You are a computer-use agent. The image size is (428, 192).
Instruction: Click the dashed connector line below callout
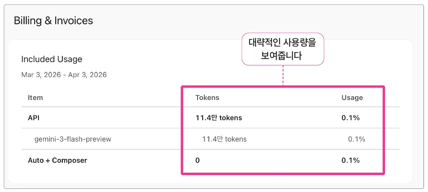pyautogui.click(x=283, y=75)
